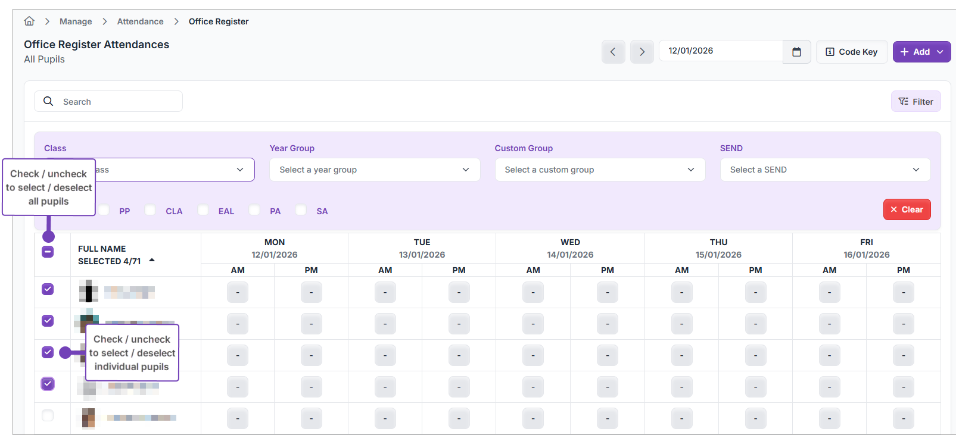Sort by Full Name arrow
The width and height of the screenshot is (956, 435).
(x=152, y=261)
